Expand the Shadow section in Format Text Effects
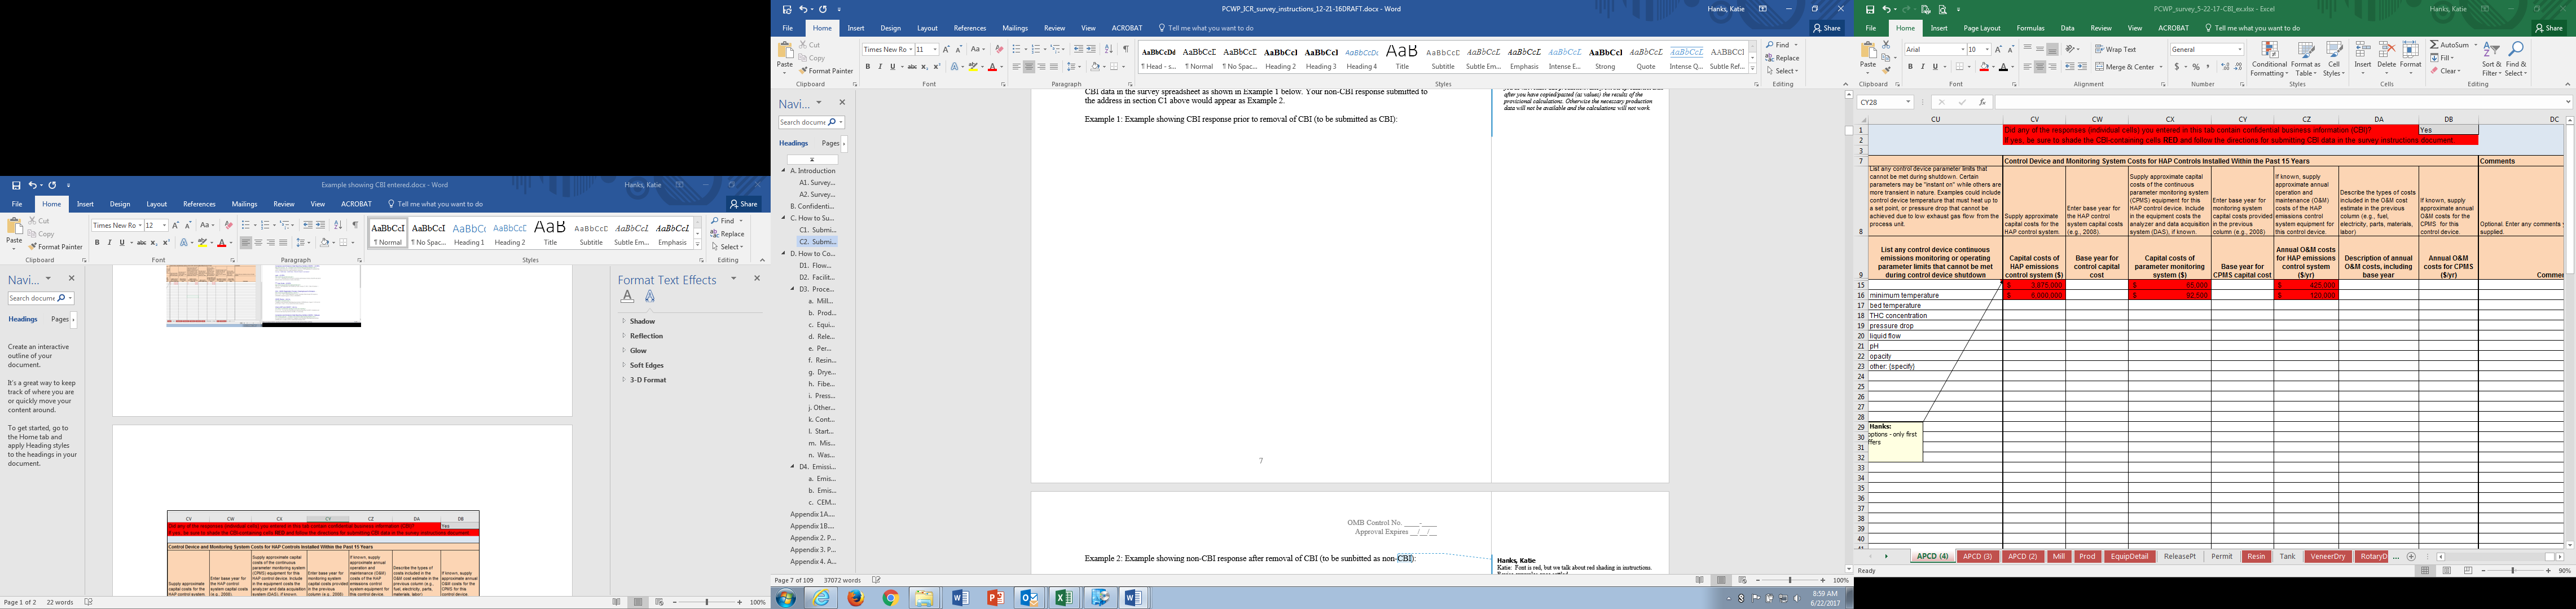Screen dimensions: 2576x609 tap(642, 321)
